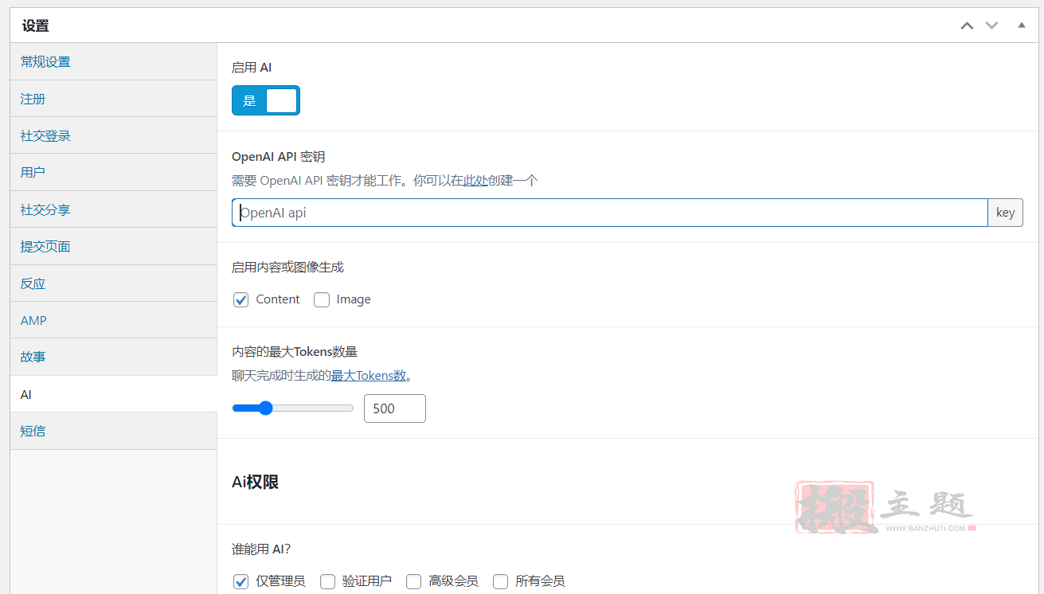Select the AMP tab
The width and height of the screenshot is (1044, 594).
pos(114,320)
